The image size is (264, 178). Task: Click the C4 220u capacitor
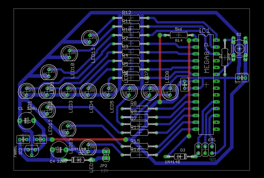[x=59, y=150]
